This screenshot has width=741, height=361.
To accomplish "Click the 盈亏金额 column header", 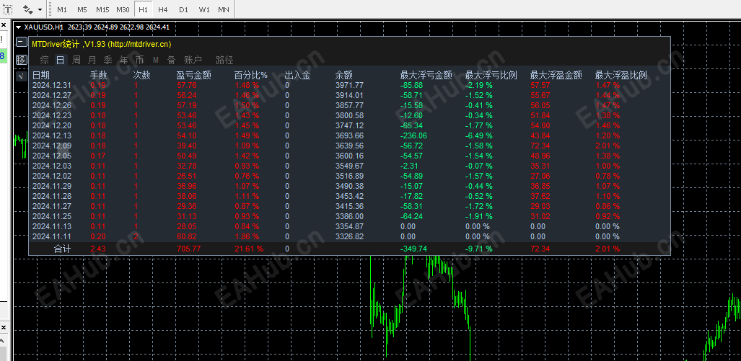I will click(x=194, y=75).
